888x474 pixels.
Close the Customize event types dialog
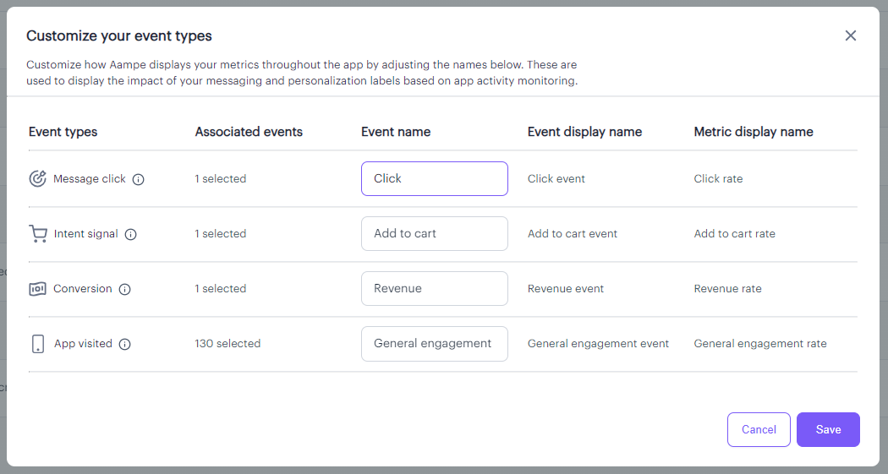(851, 35)
